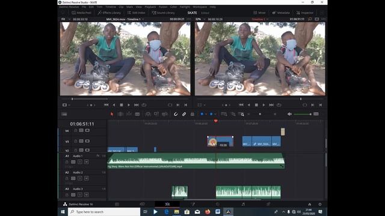
Task: Activate the Trim Edit Mode tool
Action: pyautogui.click(x=120, y=114)
